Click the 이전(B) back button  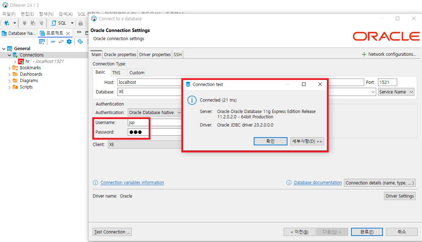299,232
